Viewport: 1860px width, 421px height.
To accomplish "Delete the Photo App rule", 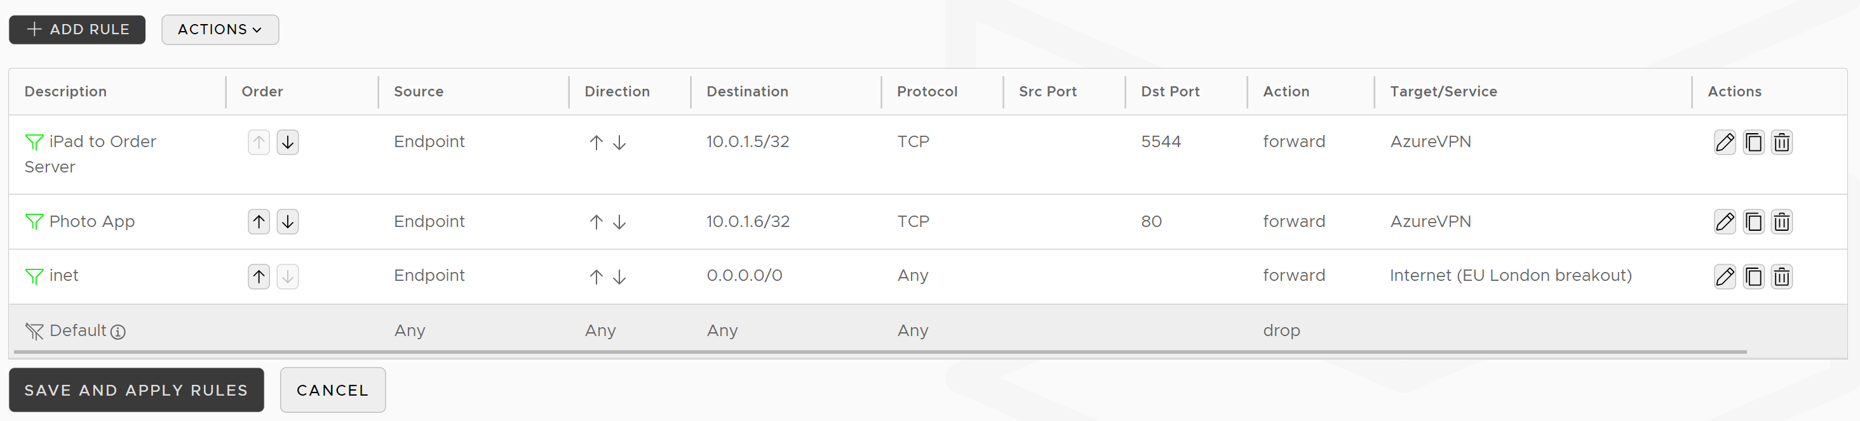I will coord(1781,221).
